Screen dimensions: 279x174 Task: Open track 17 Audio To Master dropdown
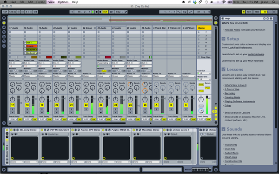16,76
